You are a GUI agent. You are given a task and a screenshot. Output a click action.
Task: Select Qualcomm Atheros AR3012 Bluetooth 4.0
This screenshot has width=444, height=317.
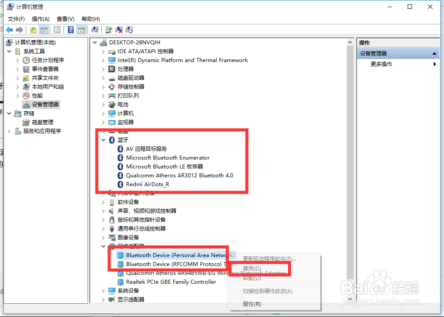[179, 175]
